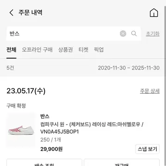Screen dimensions: 166x166
Task: Tap the 23.05.17(수) order date heading
Action: pos(26,91)
